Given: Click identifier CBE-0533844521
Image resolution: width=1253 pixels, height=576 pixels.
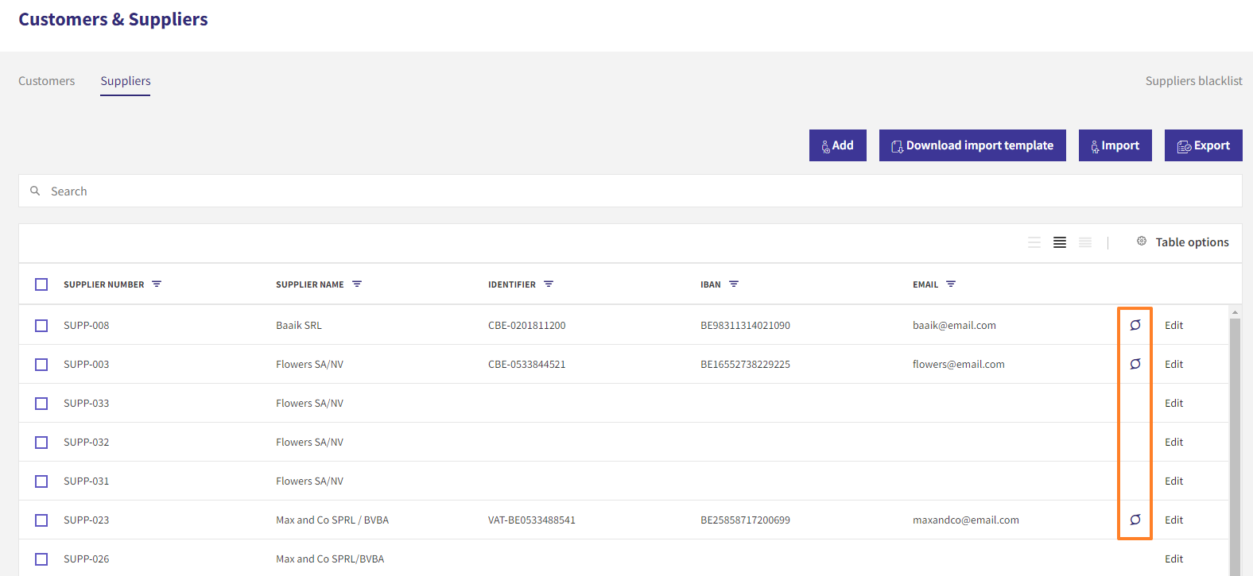Looking at the screenshot, I should pos(527,364).
